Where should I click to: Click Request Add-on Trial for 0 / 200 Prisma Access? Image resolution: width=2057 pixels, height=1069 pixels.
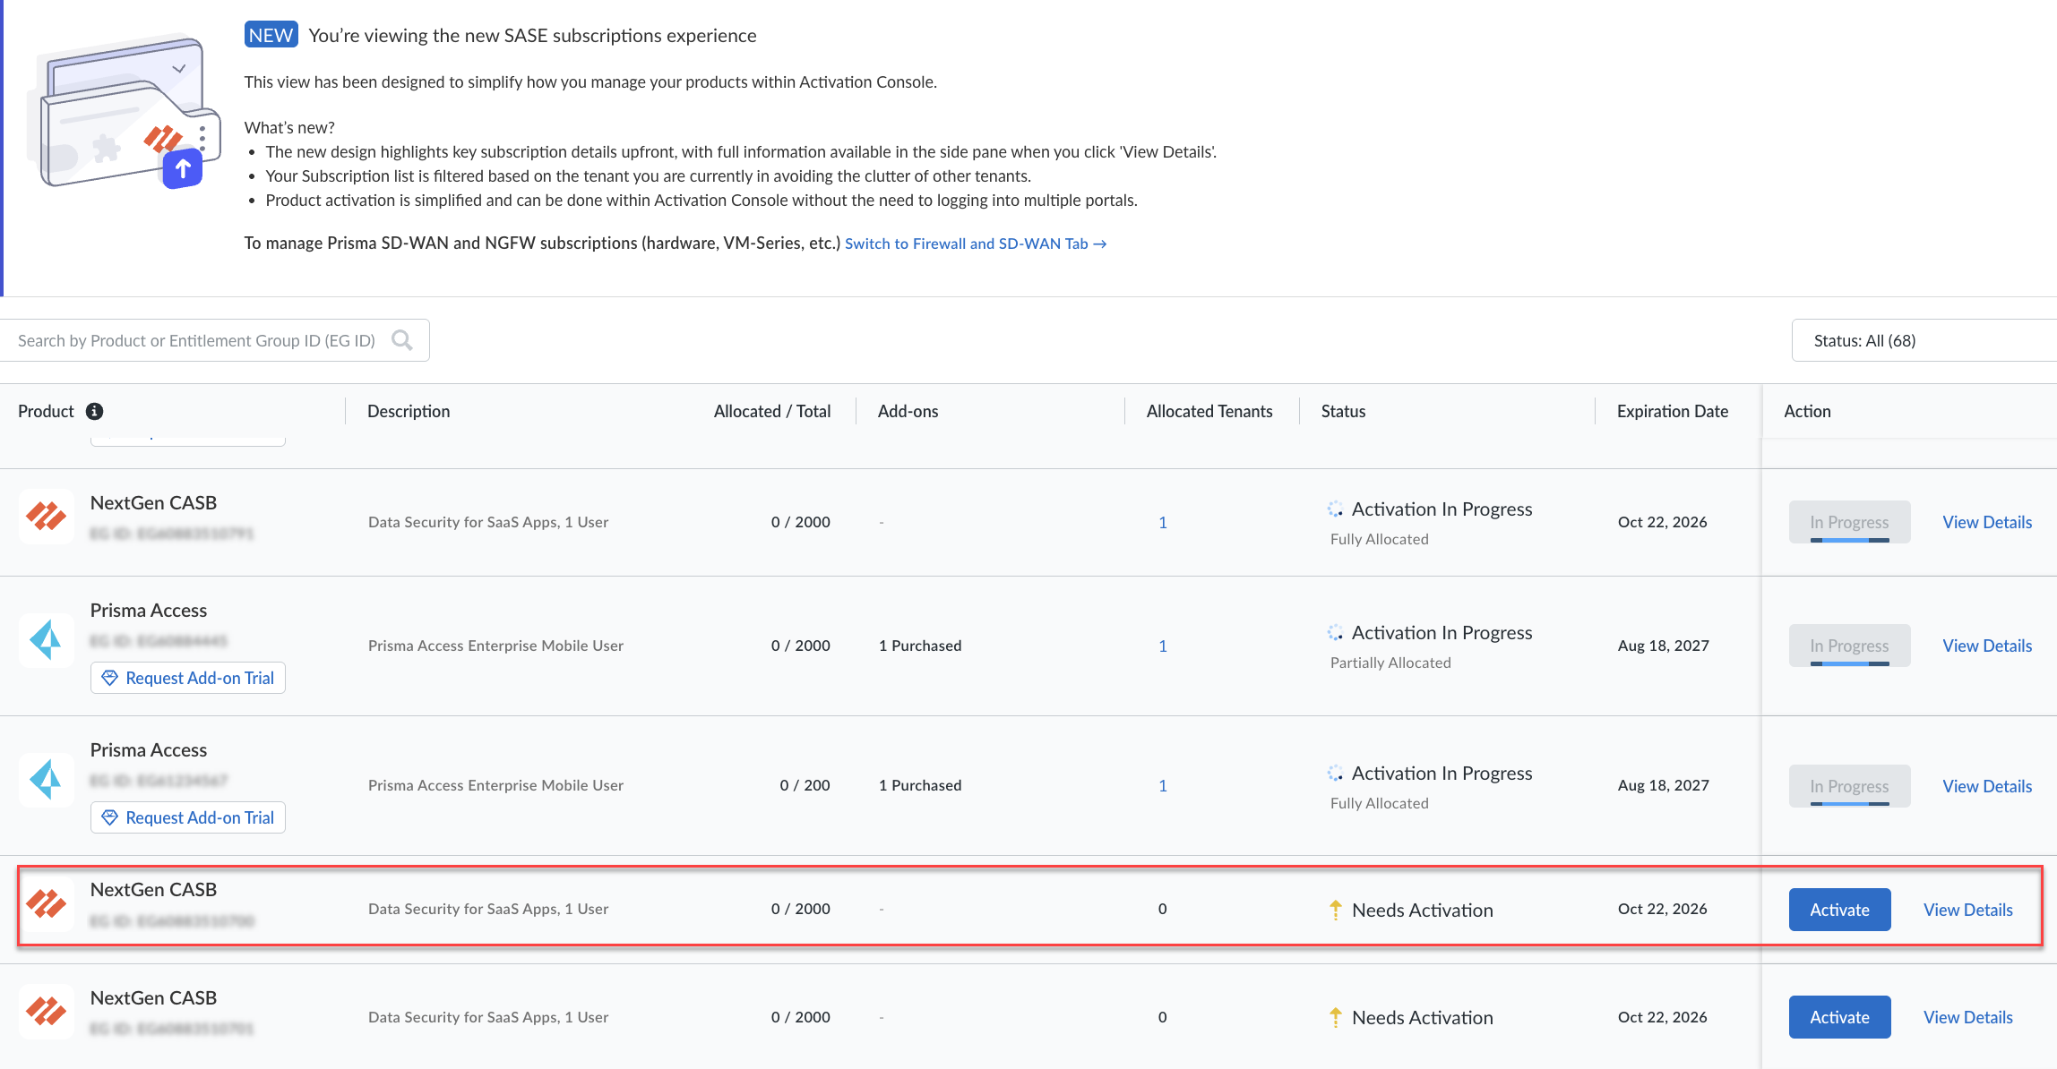point(188,817)
